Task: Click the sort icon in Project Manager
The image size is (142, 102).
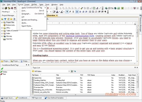Action: point(8,19)
